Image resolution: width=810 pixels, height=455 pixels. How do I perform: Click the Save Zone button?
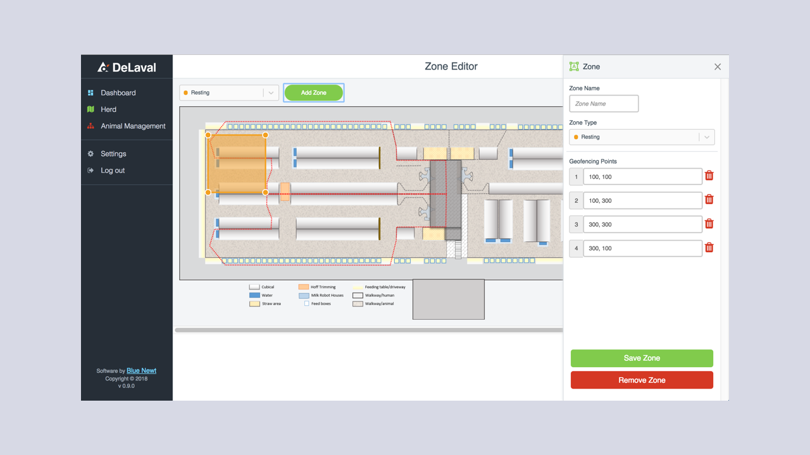(x=642, y=358)
